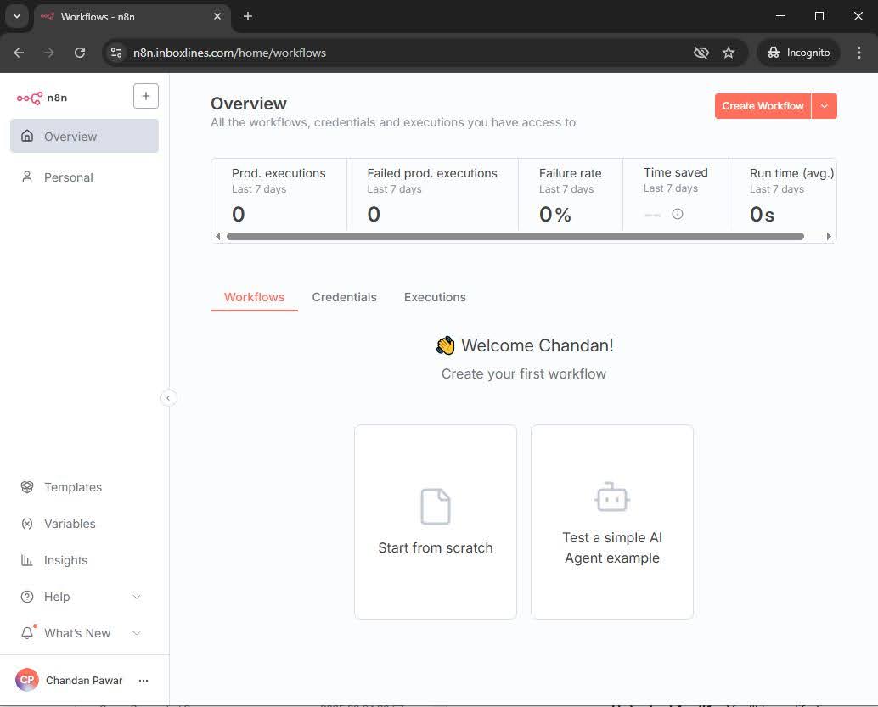This screenshot has width=878, height=707.
Task: Click the document icon in Start from scratch
Action: pyautogui.click(x=436, y=507)
